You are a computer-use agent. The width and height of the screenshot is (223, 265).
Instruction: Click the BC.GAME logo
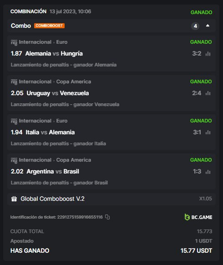[198, 217]
